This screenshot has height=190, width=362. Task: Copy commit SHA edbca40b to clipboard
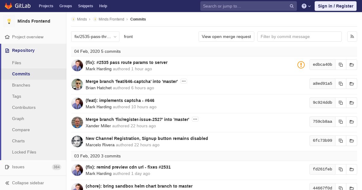click(341, 65)
